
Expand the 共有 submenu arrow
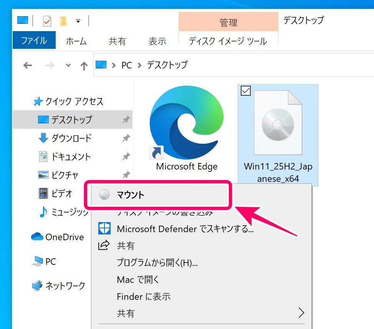[x=301, y=313]
